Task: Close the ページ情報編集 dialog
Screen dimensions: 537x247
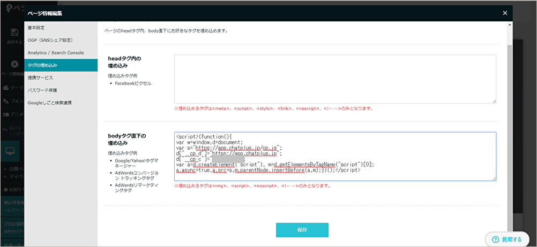Action: pyautogui.click(x=505, y=13)
